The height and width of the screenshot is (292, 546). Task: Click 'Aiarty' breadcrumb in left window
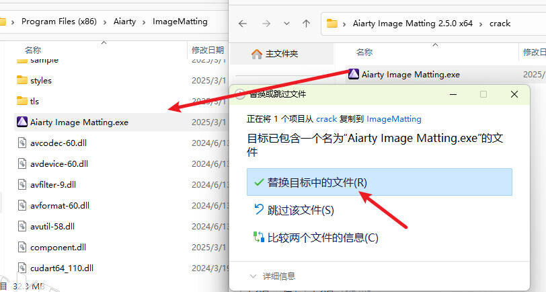coord(124,22)
